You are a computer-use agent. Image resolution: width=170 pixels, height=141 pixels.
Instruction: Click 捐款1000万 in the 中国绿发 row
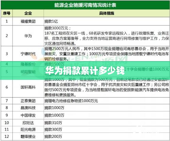54,115
